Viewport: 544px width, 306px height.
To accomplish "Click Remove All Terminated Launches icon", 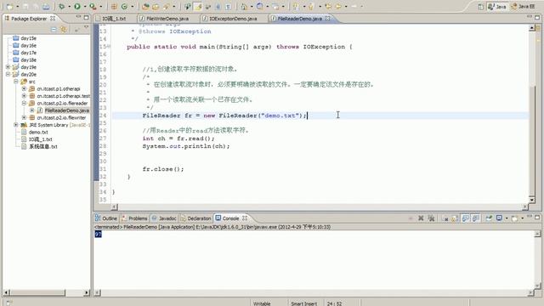I will (431, 218).
